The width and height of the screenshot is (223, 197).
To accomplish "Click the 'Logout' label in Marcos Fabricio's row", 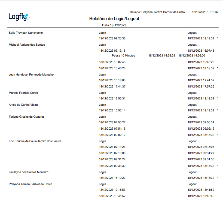I will pyautogui.click(x=192, y=93).
